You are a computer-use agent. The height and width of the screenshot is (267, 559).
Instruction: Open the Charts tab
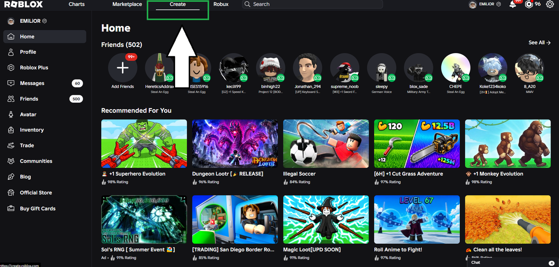click(77, 4)
